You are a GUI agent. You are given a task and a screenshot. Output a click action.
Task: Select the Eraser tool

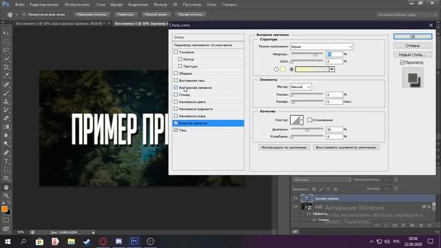tap(6, 118)
